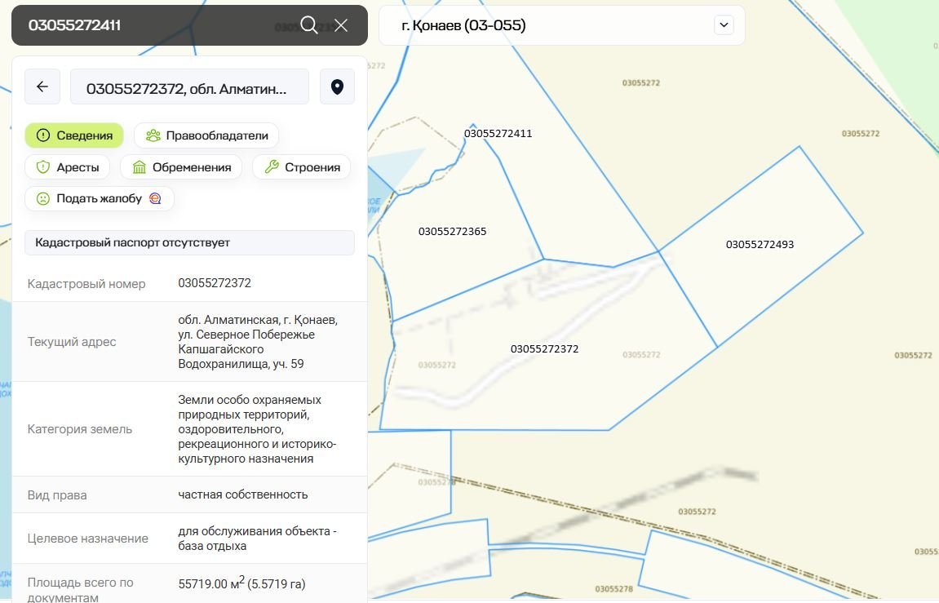
Task: Click the wrench icon on Строения
Action: pos(272,167)
